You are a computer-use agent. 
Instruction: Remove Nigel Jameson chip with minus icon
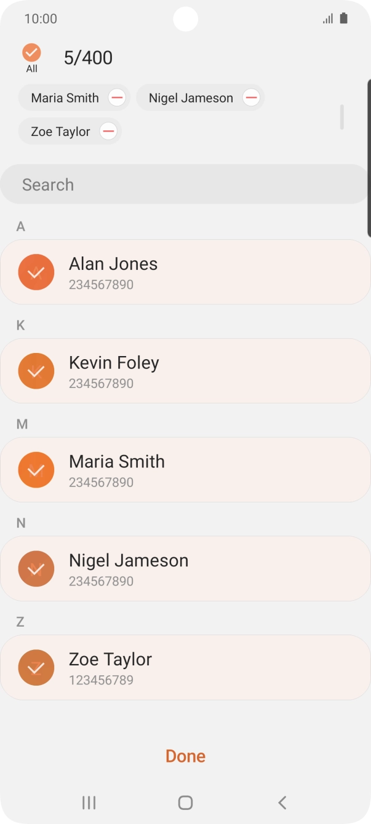pos(251,98)
